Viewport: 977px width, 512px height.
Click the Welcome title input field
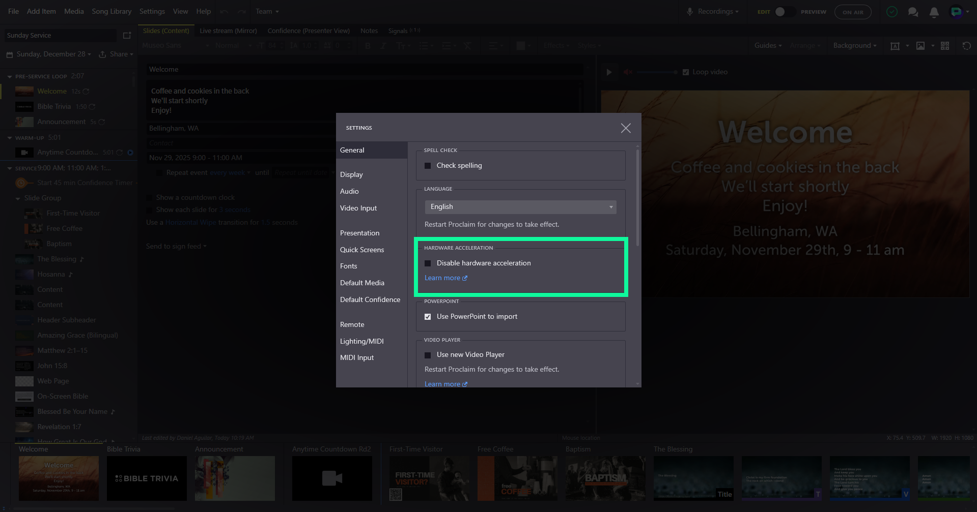[365, 70]
